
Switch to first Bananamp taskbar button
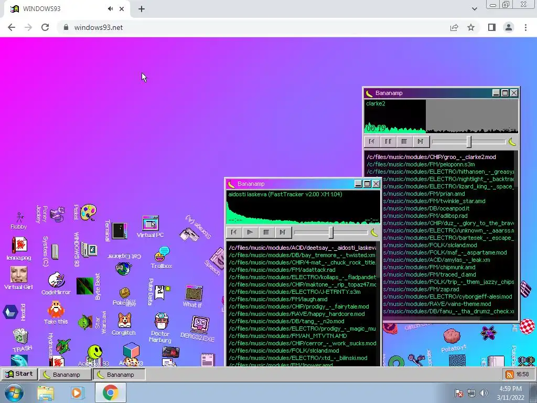[65, 375]
